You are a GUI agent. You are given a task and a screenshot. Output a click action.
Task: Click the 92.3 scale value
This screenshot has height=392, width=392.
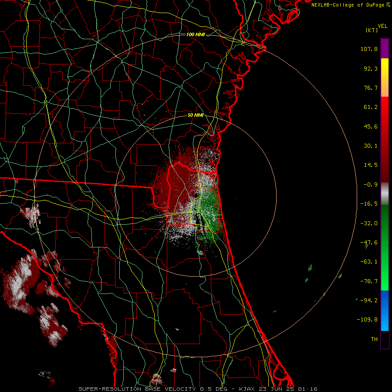(371, 68)
